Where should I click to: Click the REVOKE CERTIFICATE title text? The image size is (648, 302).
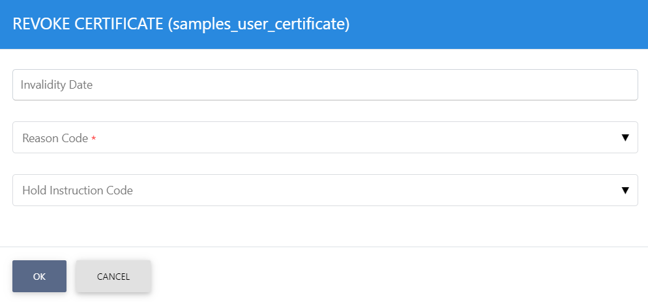pyautogui.click(x=87, y=24)
